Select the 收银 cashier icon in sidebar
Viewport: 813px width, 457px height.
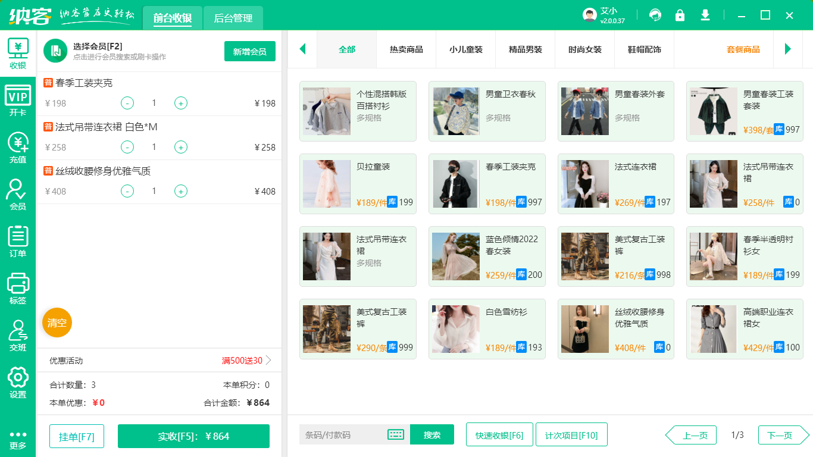click(17, 52)
